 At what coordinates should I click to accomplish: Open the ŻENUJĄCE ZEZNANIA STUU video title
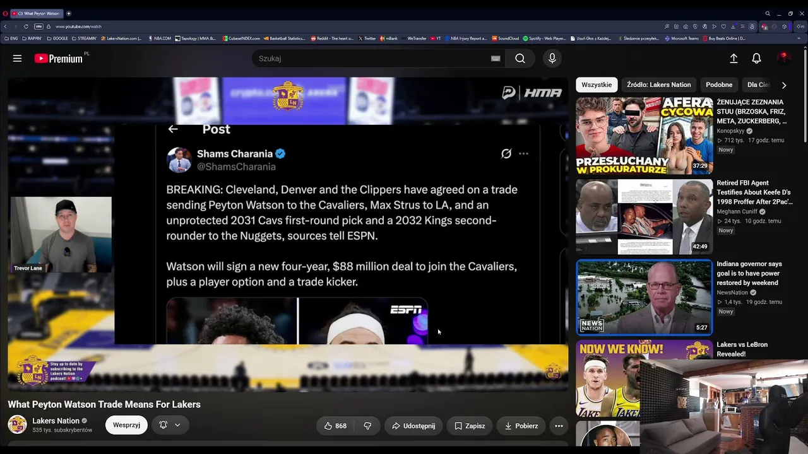click(x=752, y=112)
